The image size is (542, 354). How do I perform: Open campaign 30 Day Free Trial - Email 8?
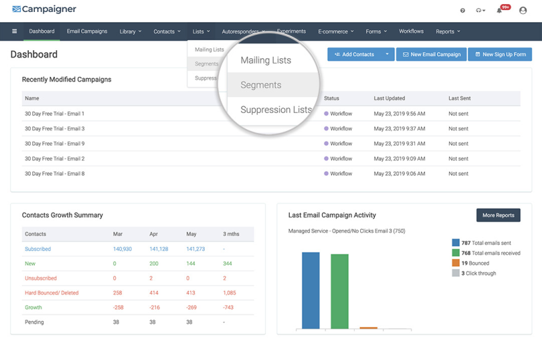tap(55, 174)
